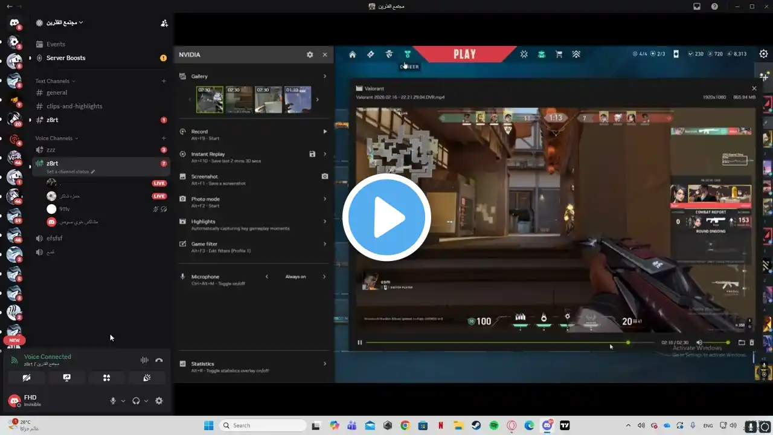Show hidden system tray icons

(x=628, y=425)
